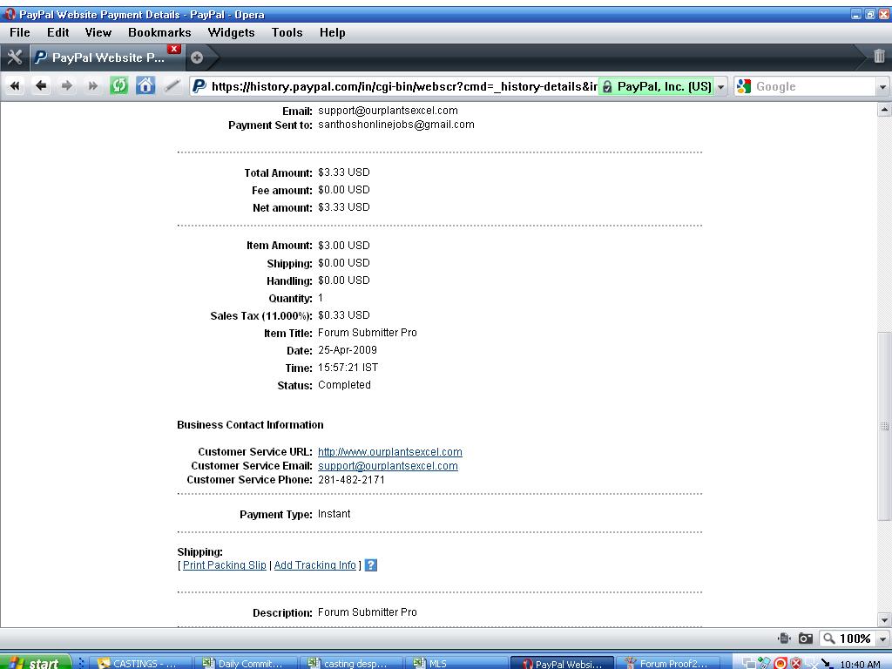Click the 10:40 AM system clock
This screenshot has width=892, height=669.
click(859, 664)
